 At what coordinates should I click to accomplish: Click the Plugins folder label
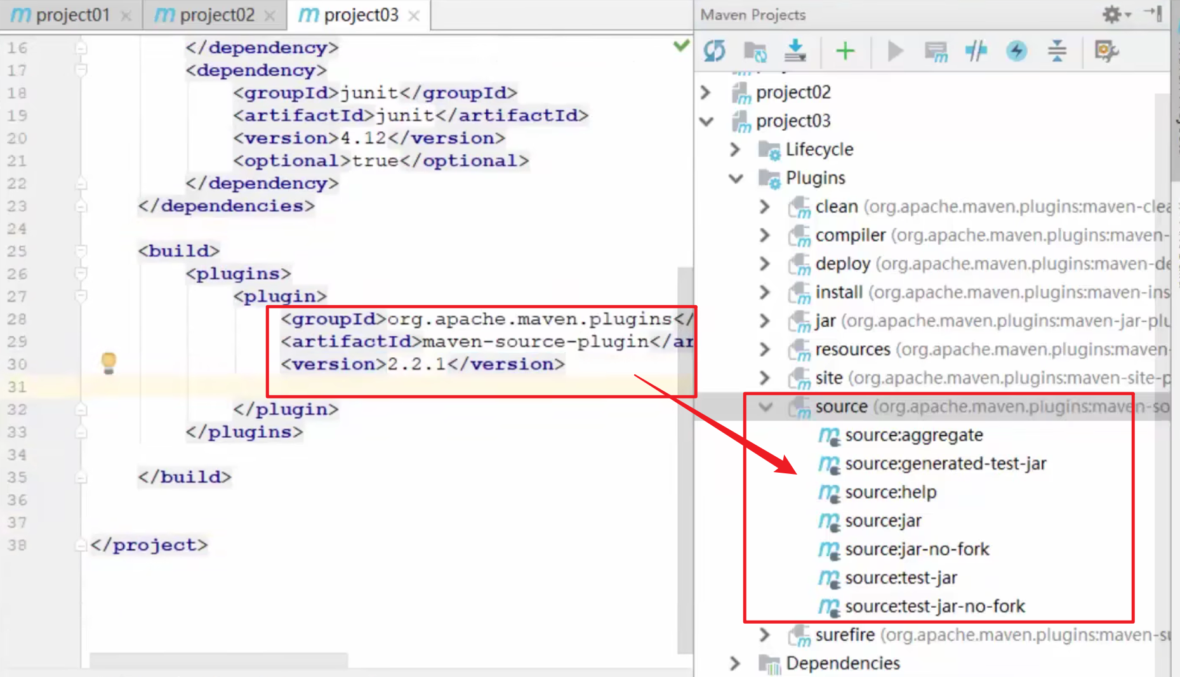point(816,178)
